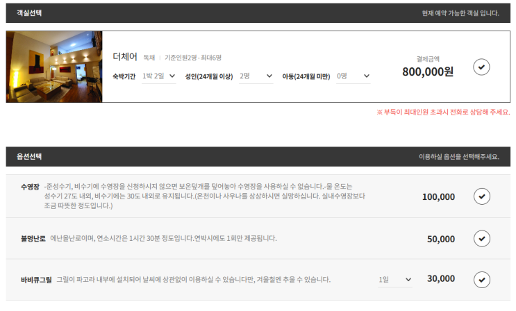Click the 100,000 pool price
The width and height of the screenshot is (516, 311).
(439, 196)
